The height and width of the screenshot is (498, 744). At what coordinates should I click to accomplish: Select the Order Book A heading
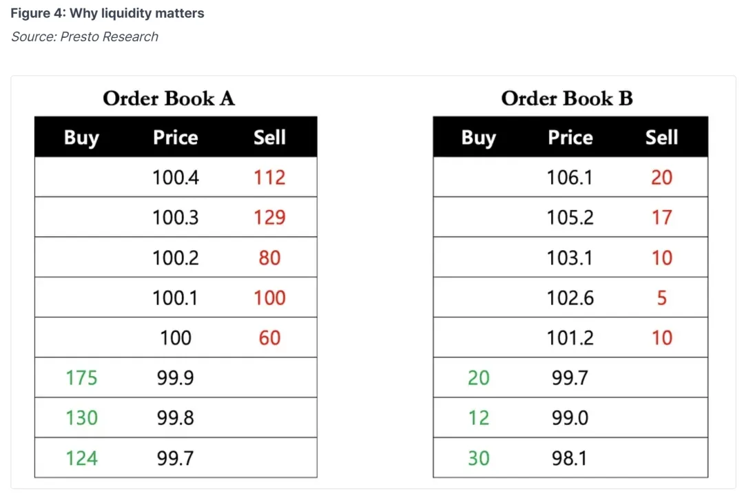pos(169,98)
